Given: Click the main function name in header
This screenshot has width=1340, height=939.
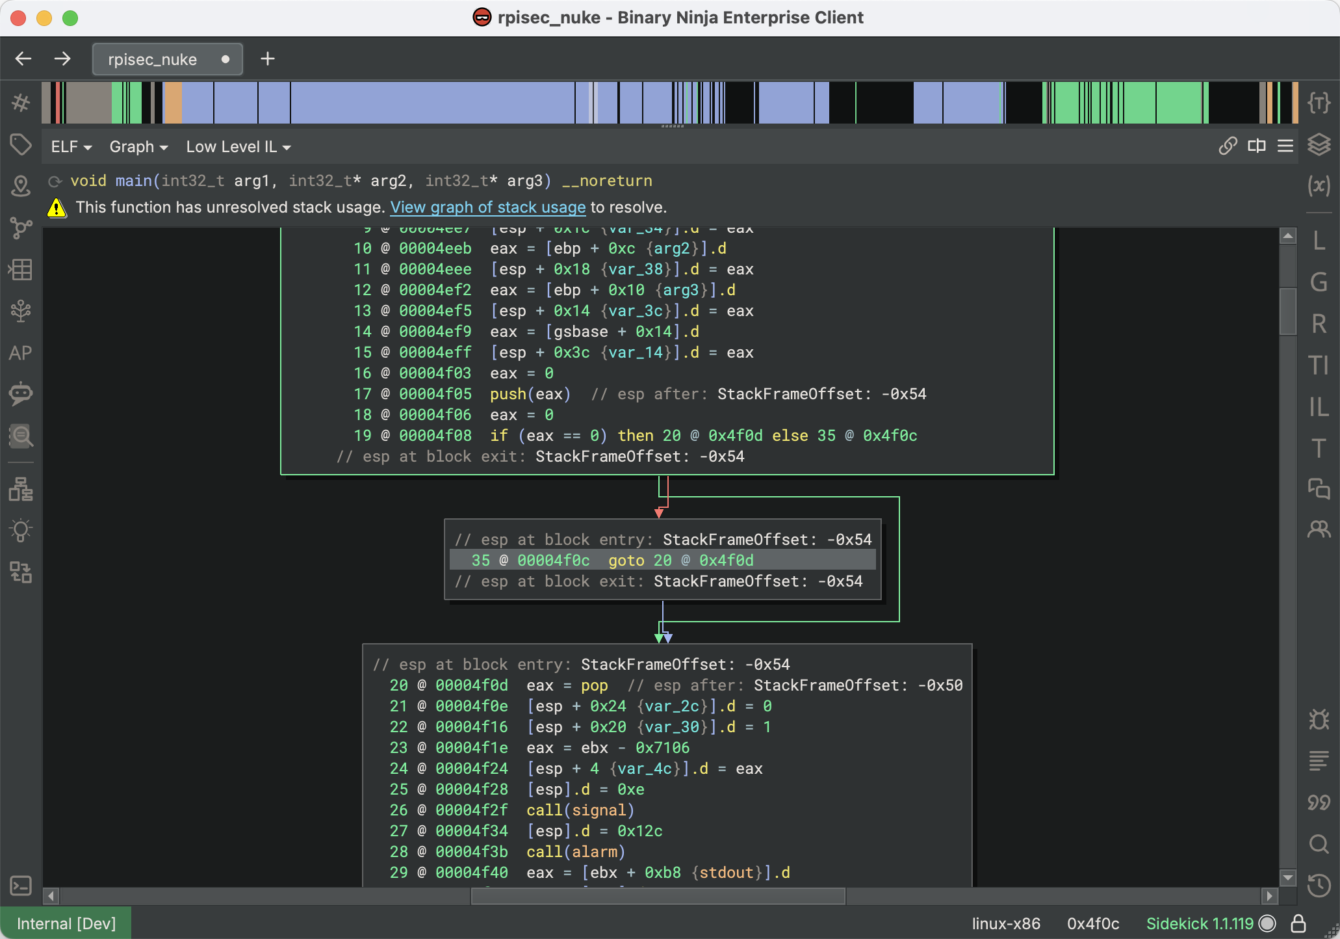Looking at the screenshot, I should pos(133,181).
